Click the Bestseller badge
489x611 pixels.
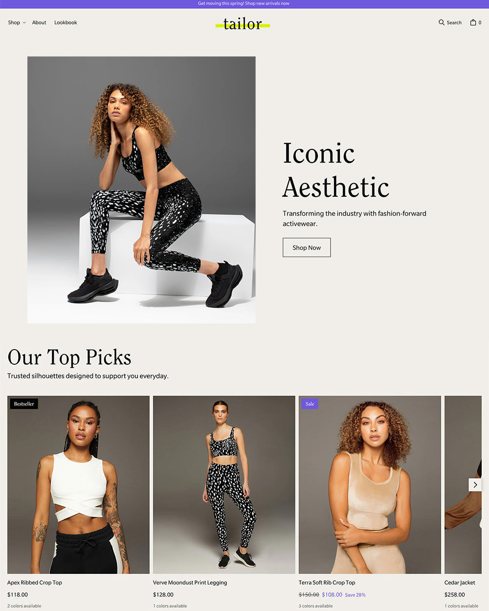[x=24, y=404]
